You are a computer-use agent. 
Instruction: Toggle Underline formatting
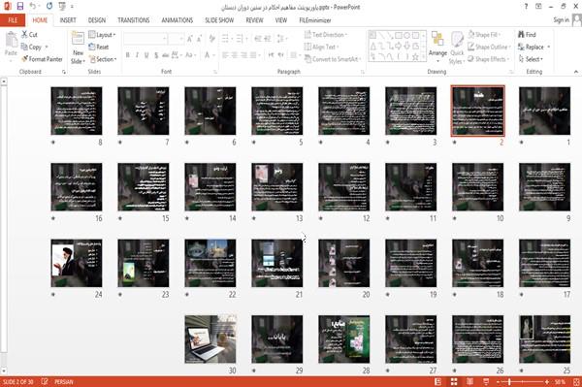(x=146, y=55)
